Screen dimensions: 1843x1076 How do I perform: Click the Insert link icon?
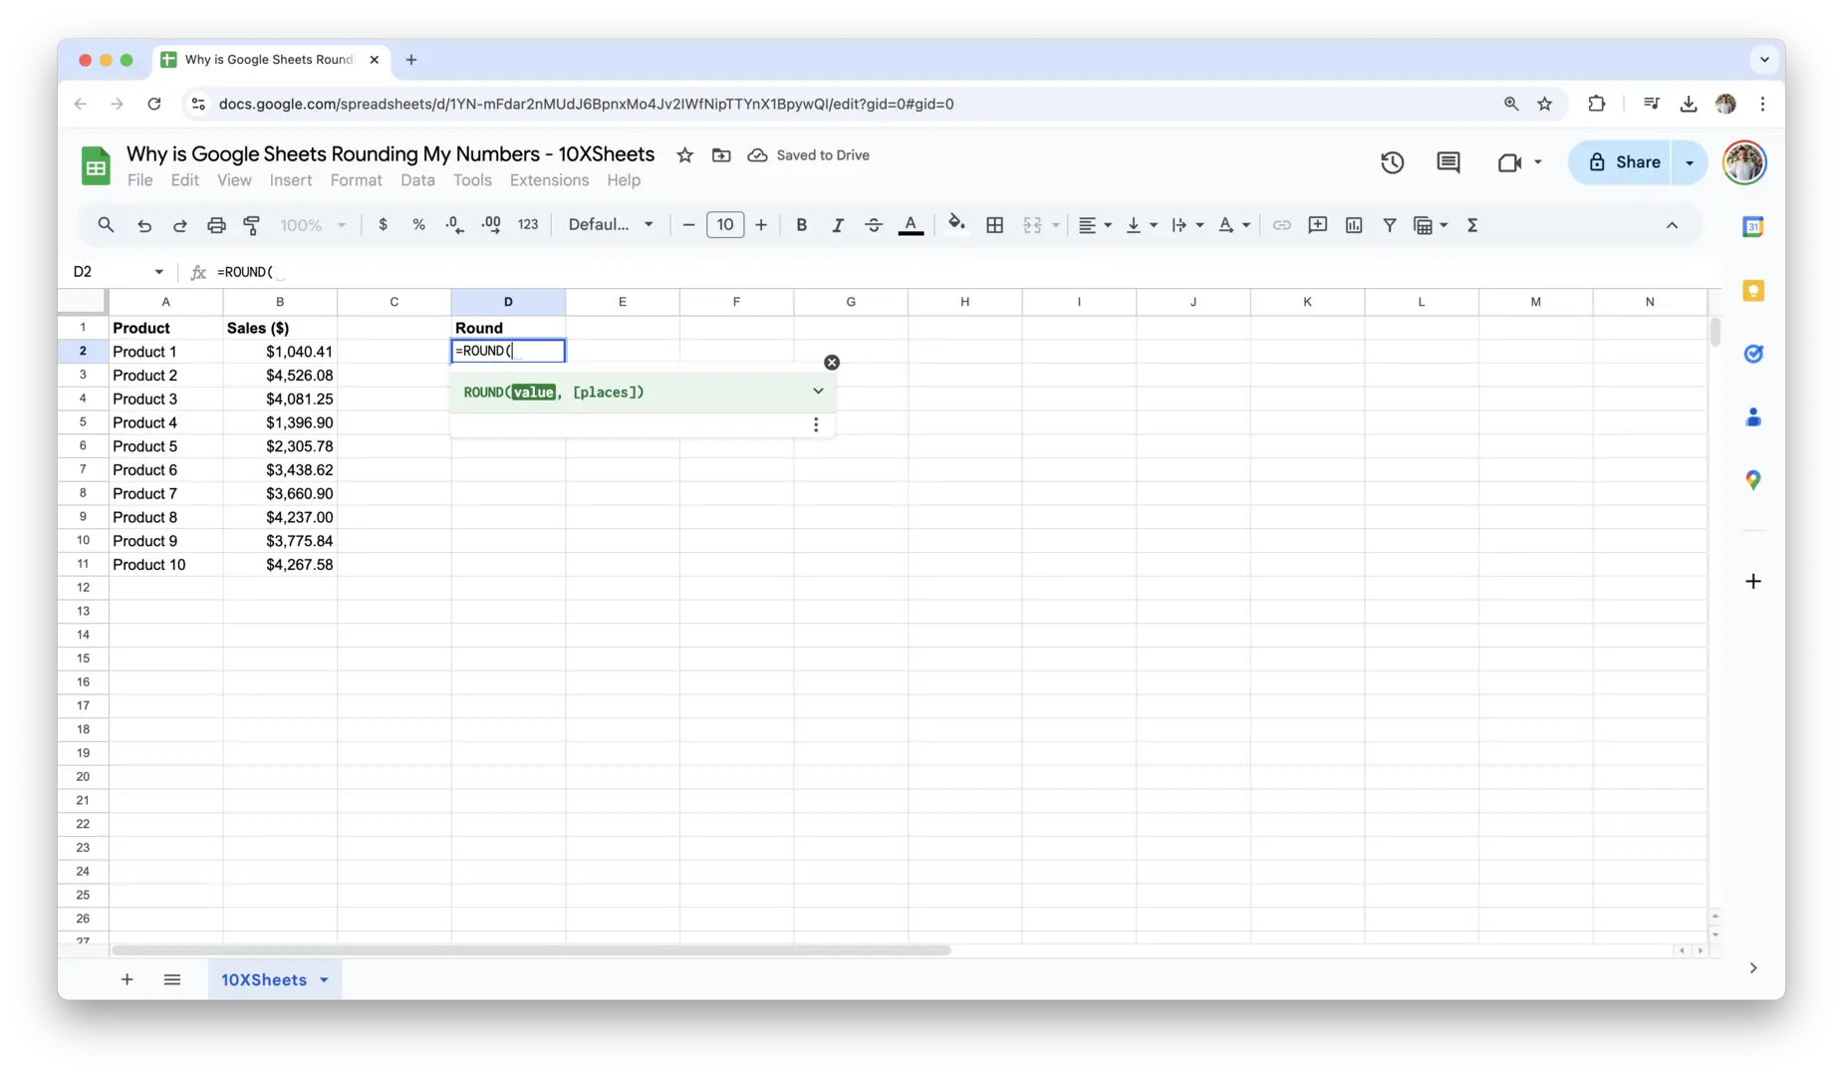[1281, 225]
